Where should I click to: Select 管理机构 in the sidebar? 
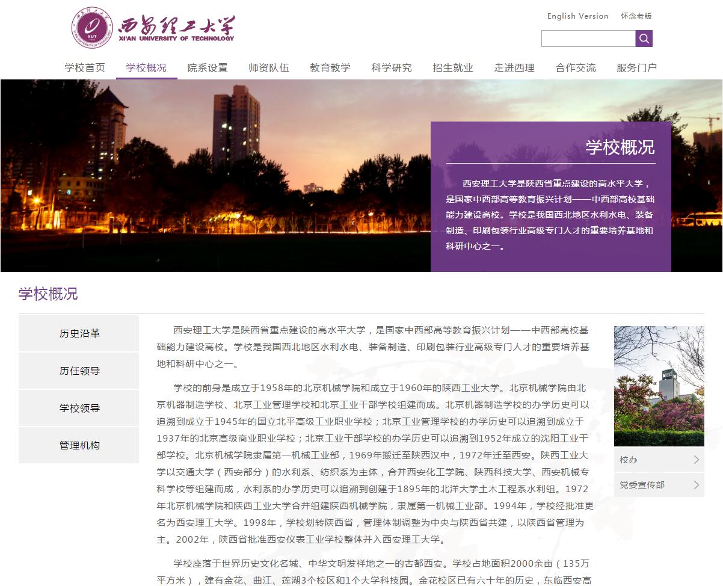pos(79,445)
